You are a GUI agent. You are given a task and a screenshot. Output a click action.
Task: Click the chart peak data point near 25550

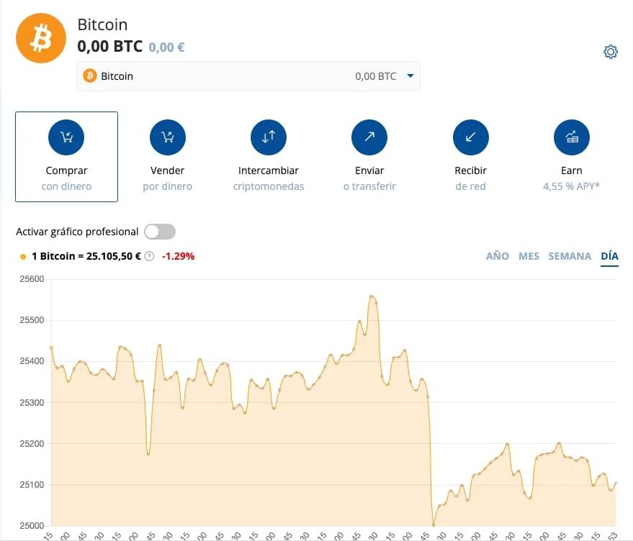coord(372,296)
